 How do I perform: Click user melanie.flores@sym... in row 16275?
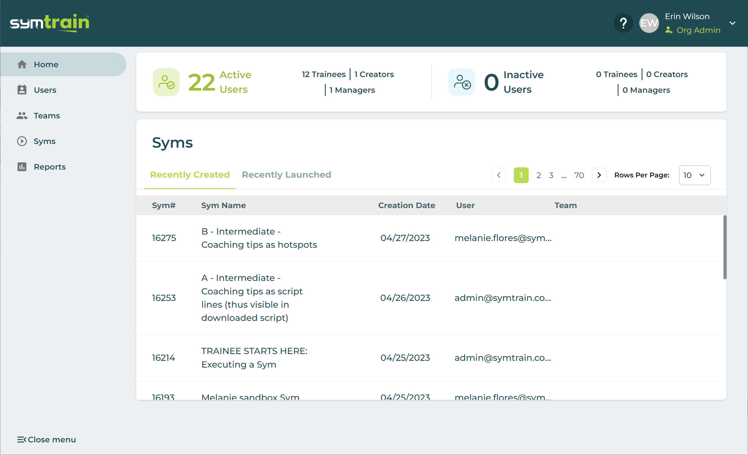click(503, 238)
